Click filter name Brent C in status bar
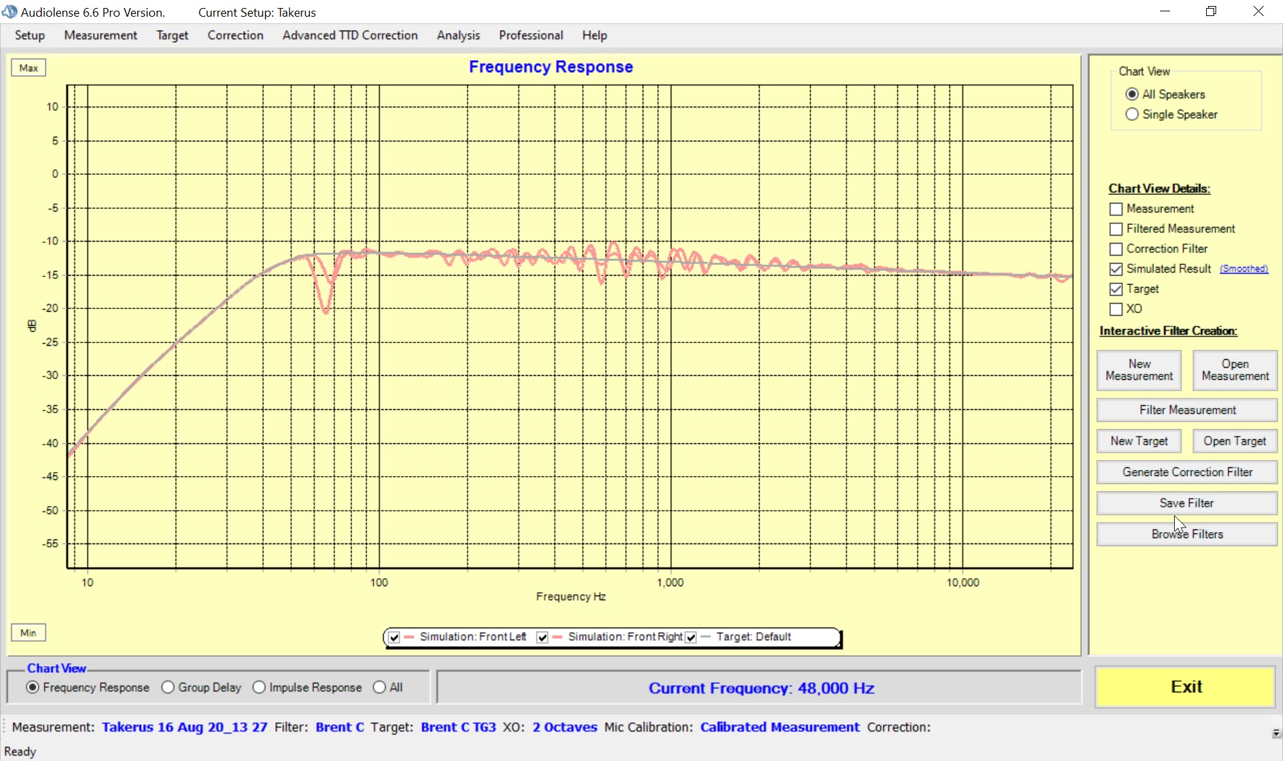The height and width of the screenshot is (761, 1283). point(339,727)
